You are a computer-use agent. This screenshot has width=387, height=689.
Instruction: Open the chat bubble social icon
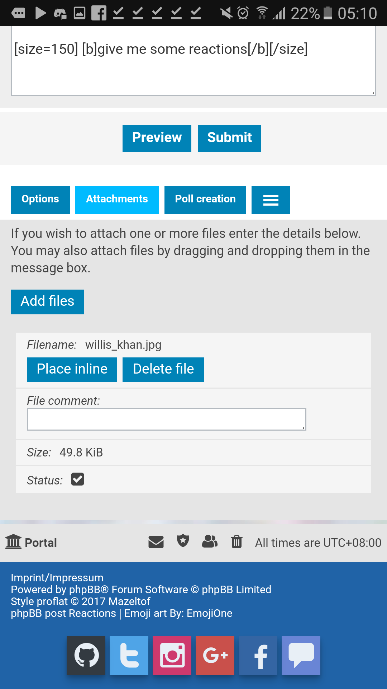(x=301, y=656)
